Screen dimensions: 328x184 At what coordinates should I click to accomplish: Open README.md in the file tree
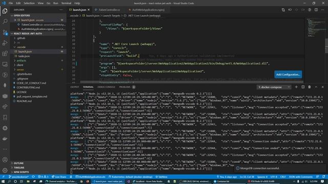click(39, 101)
